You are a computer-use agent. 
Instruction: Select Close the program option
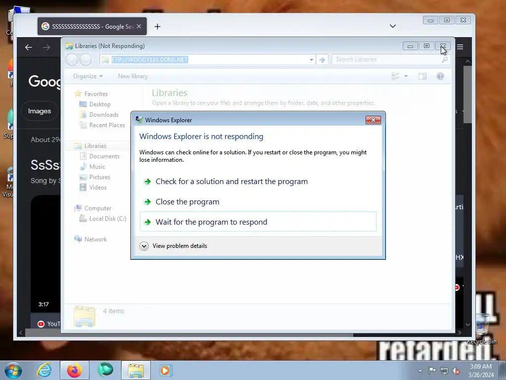coord(258,202)
